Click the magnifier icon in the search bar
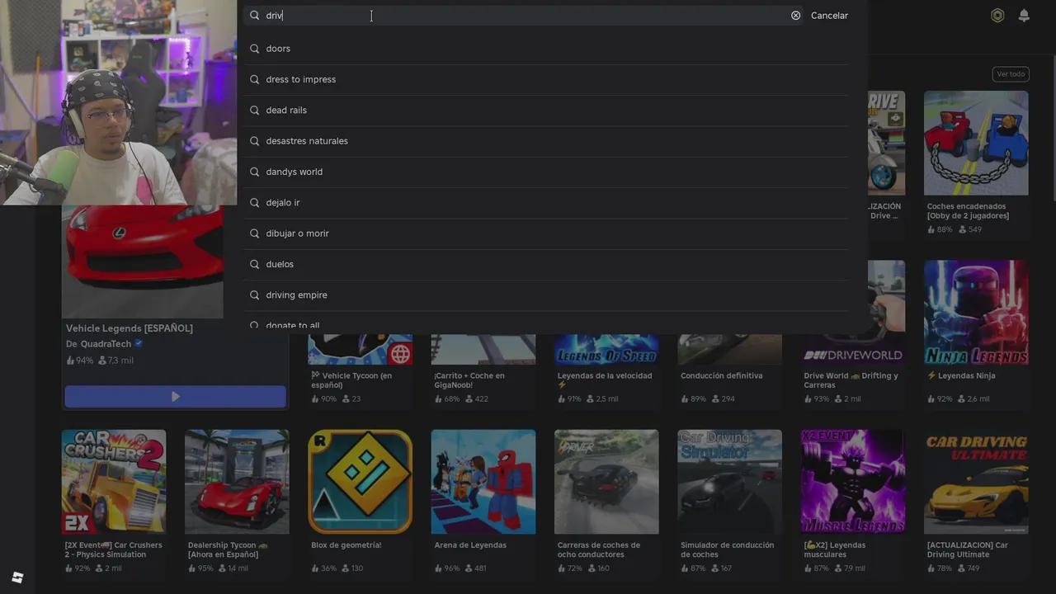Screen dimensions: 1056x594 pos(255,16)
